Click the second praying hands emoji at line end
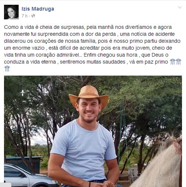This screenshot has width=186, height=187. coord(178,62)
